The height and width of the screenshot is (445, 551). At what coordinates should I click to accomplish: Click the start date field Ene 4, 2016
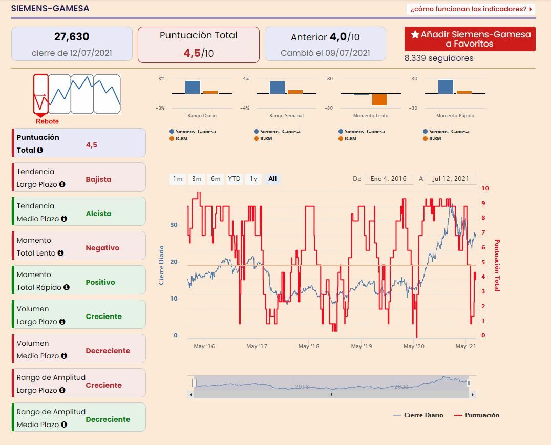click(389, 179)
